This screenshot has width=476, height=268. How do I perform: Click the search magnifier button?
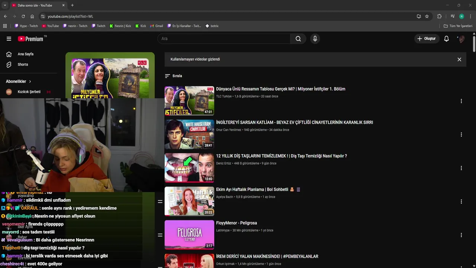click(x=298, y=39)
